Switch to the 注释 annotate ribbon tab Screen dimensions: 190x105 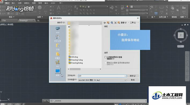[x=20, y=3]
